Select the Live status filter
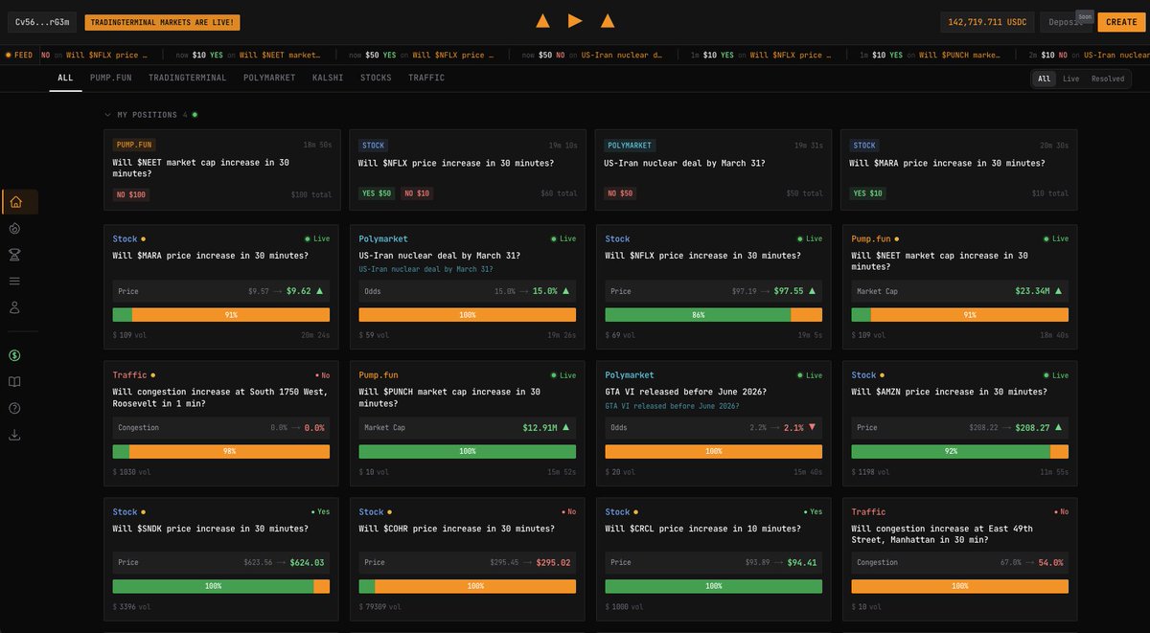The image size is (1150, 633). [1070, 79]
